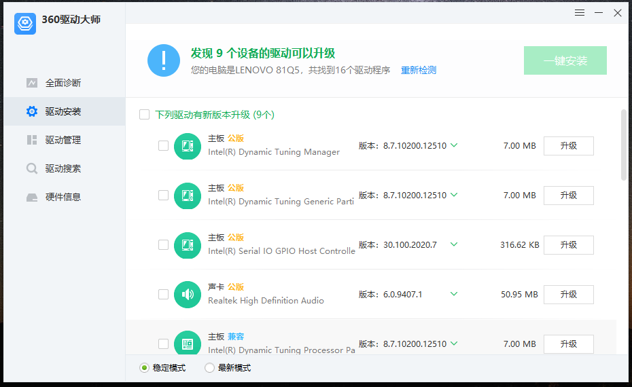
Task: Click the 兼容 tag on the last row
Action: (x=236, y=337)
